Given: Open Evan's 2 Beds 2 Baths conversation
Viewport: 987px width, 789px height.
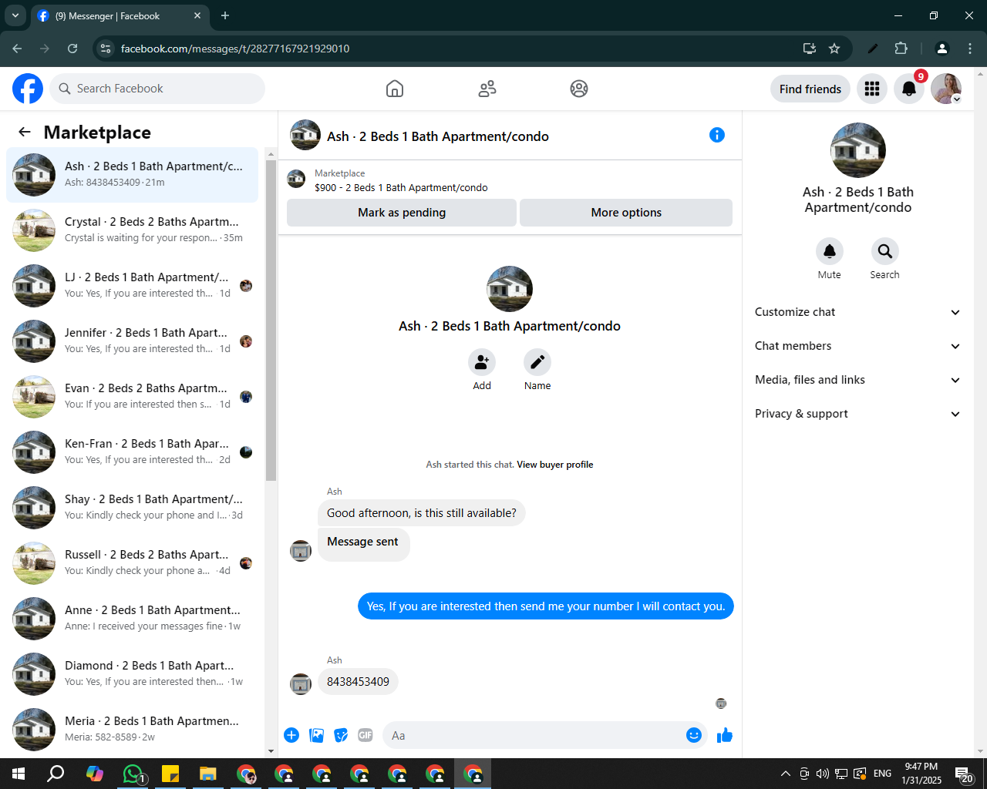Looking at the screenshot, I should click(132, 397).
